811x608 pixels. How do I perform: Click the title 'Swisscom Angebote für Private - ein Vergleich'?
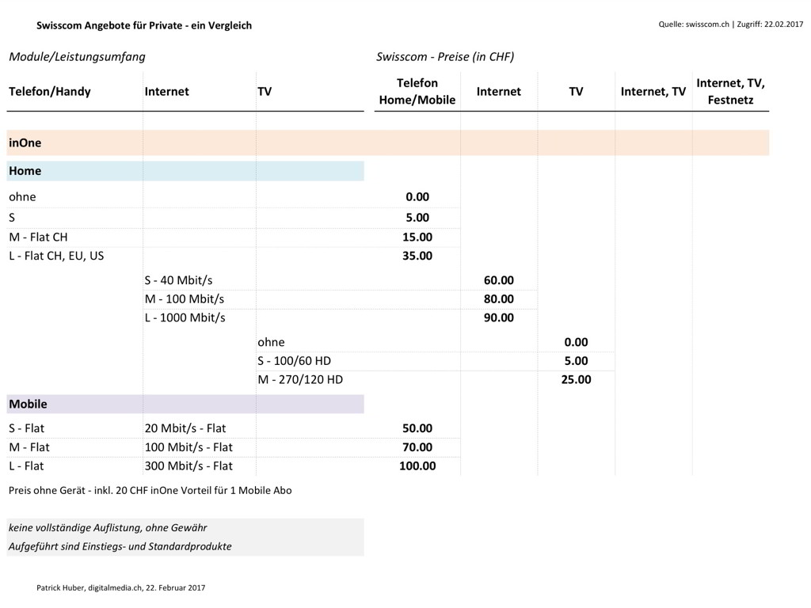pos(144,25)
